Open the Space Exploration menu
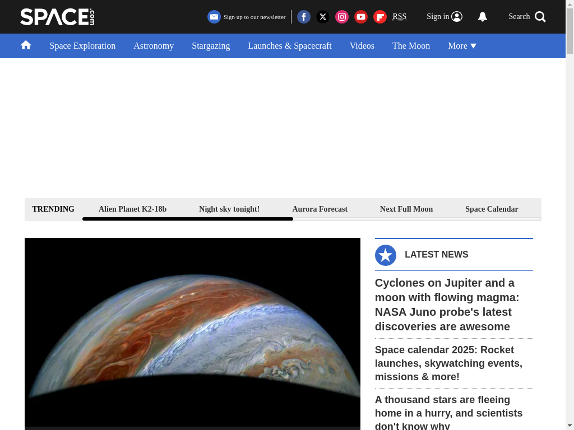Viewport: 574px width, 430px height. (x=82, y=46)
